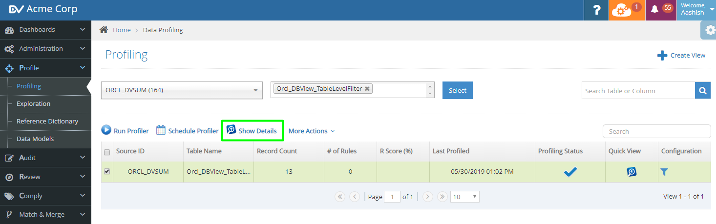The width and height of the screenshot is (716, 224).
Task: Click the Review compass icon
Action: 9,177
